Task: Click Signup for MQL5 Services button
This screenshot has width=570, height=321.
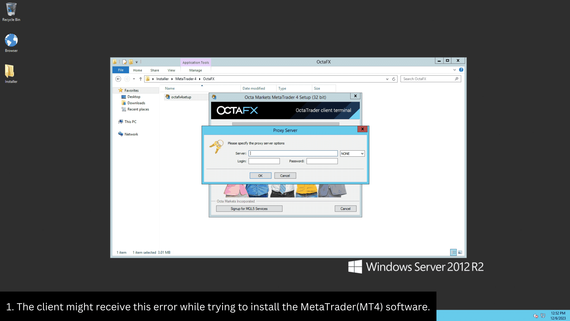Action: [249, 209]
